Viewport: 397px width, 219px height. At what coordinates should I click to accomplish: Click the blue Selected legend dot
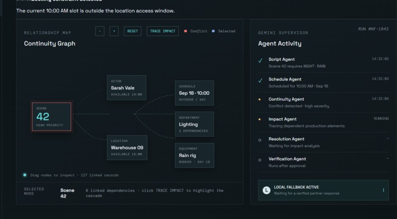point(213,31)
